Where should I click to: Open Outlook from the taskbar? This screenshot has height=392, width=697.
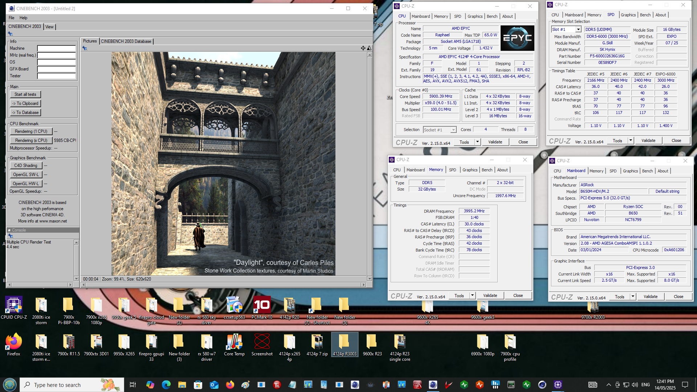click(x=214, y=385)
